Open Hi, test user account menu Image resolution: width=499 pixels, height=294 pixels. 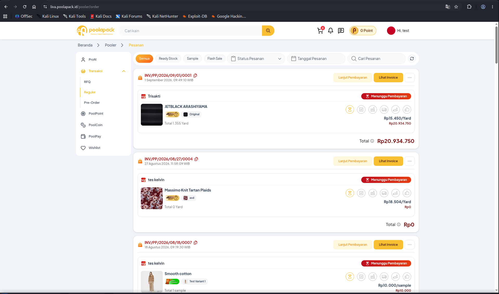pos(398,31)
